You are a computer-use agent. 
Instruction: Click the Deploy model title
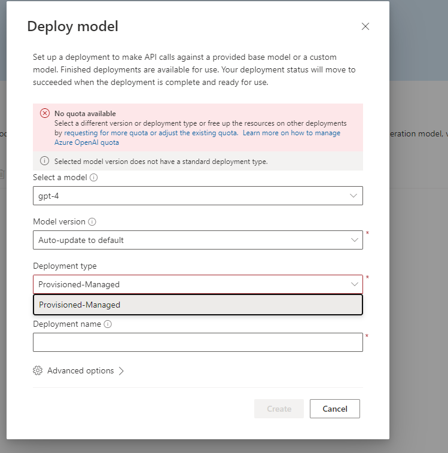coord(72,26)
